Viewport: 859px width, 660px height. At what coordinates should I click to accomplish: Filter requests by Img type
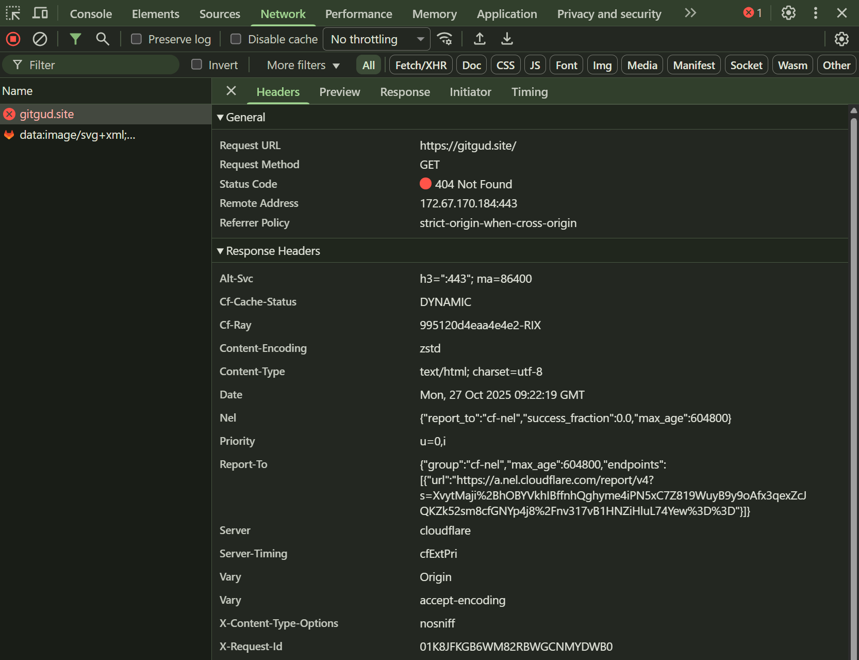[602, 65]
